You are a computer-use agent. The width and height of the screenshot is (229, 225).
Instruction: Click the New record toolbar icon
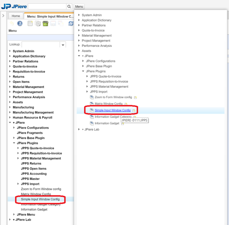[30, 24]
